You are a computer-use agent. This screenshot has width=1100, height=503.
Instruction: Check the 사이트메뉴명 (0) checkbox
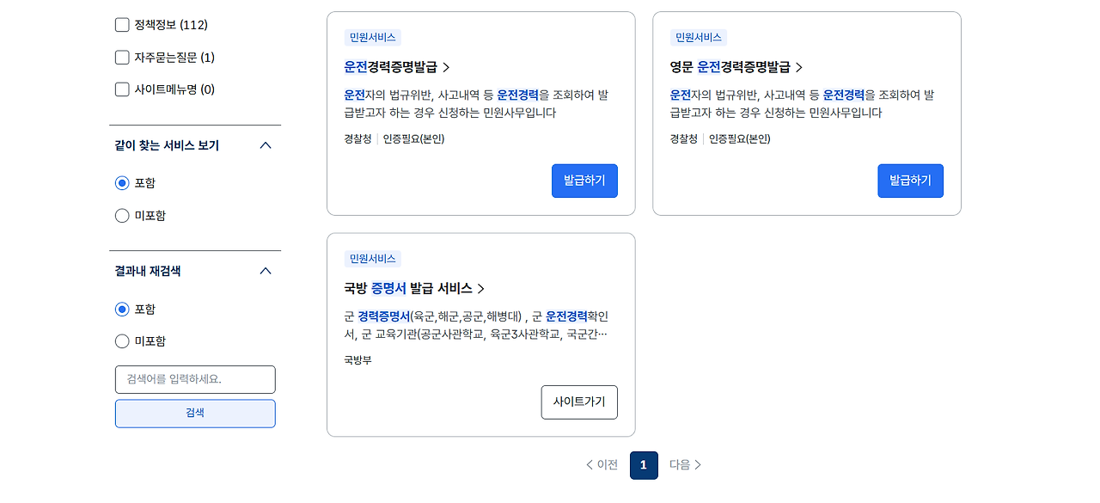[x=122, y=89]
